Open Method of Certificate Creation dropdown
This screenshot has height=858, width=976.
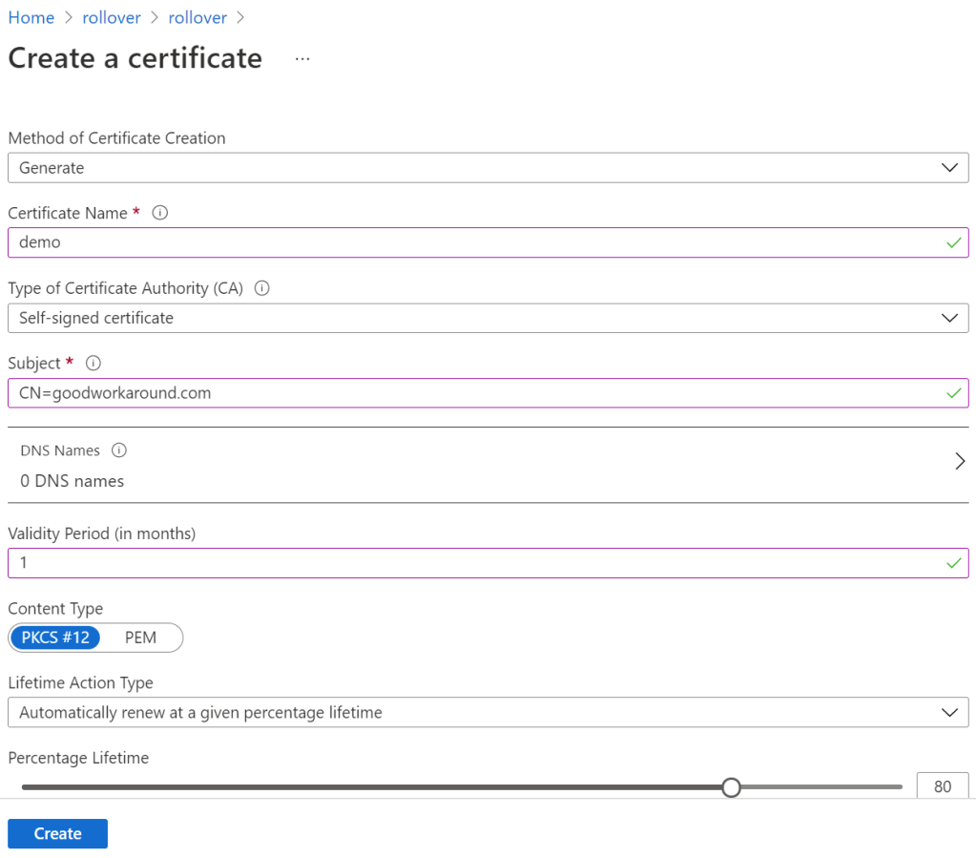coord(488,168)
